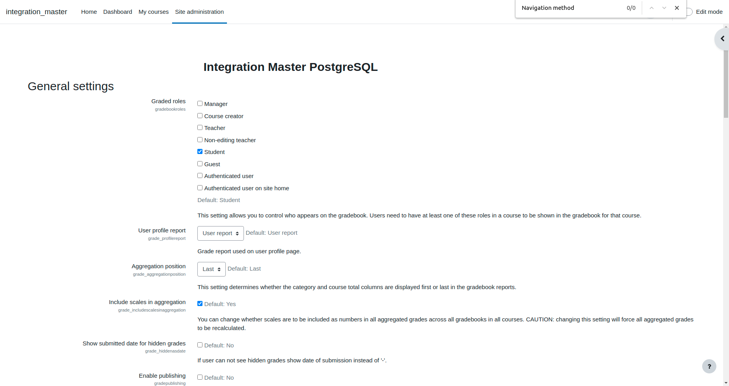729x386 pixels.
Task: Toggle Include scales in aggregation checkbox
Action: (200, 304)
